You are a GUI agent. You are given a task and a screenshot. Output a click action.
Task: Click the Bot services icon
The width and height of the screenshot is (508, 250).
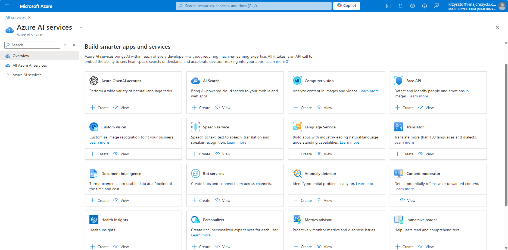coord(195,174)
